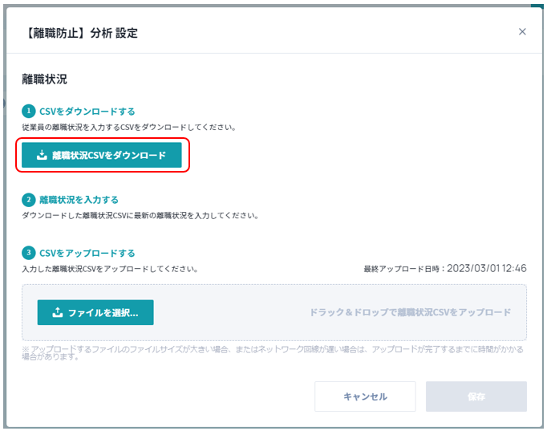Click the 離職状況CSVをダウンロード button
Screen dimensions: 547x431
pyautogui.click(x=102, y=155)
